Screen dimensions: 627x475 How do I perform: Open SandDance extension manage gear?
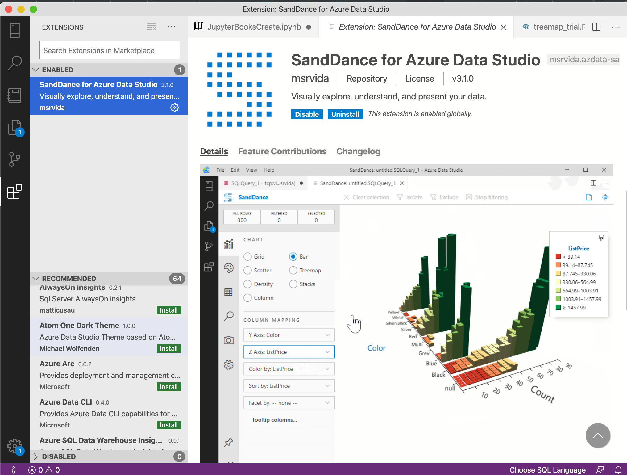[175, 107]
